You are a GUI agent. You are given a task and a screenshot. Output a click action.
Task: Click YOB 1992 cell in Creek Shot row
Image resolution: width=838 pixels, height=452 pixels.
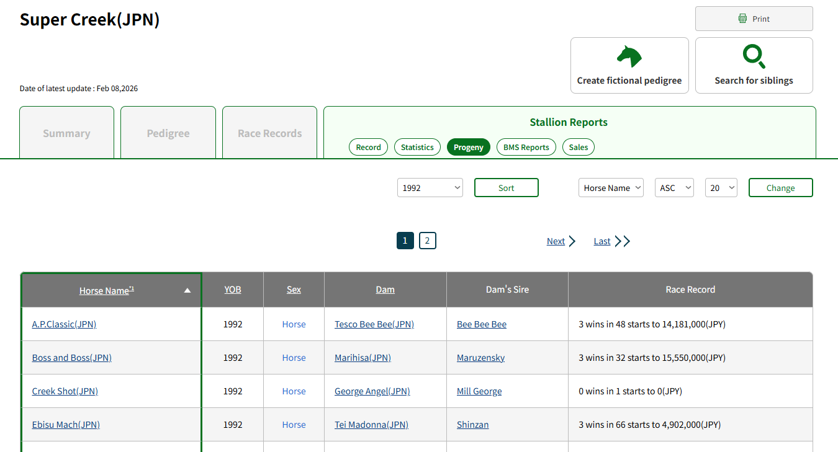(x=233, y=391)
